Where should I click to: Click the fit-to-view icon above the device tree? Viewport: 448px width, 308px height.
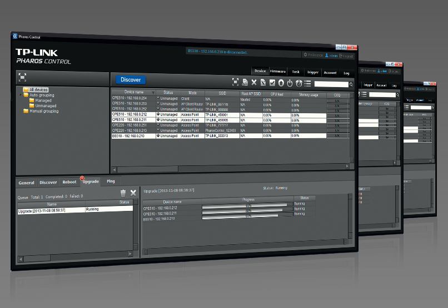[x=22, y=77]
